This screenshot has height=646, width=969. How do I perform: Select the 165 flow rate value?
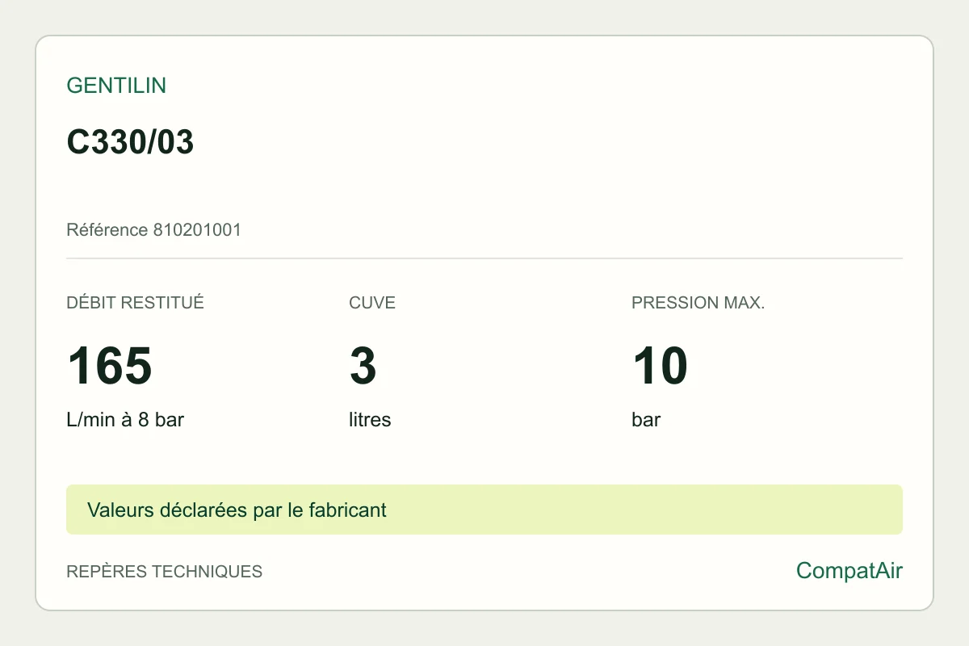pyautogui.click(x=109, y=366)
